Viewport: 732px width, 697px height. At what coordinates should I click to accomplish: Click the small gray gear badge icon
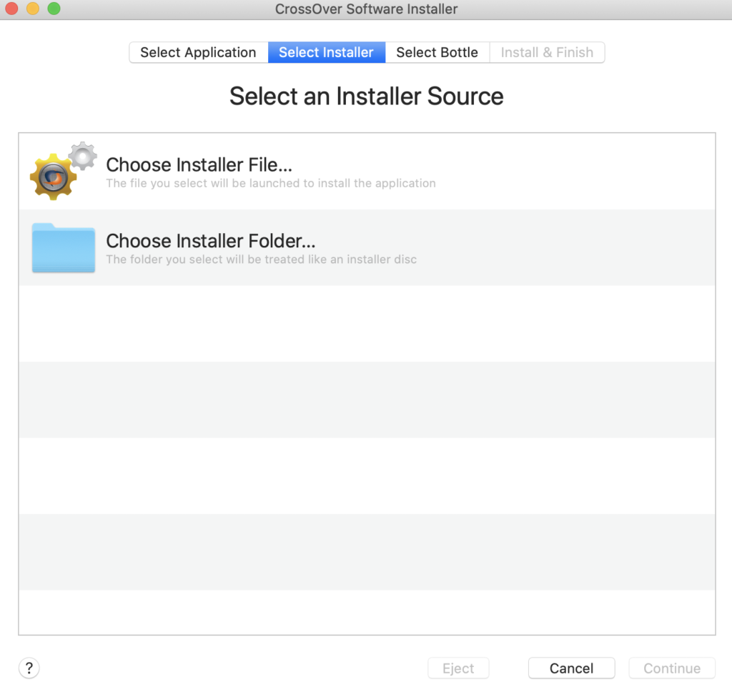(x=83, y=155)
